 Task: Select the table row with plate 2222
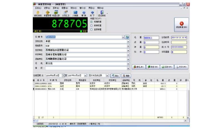[110, 84]
